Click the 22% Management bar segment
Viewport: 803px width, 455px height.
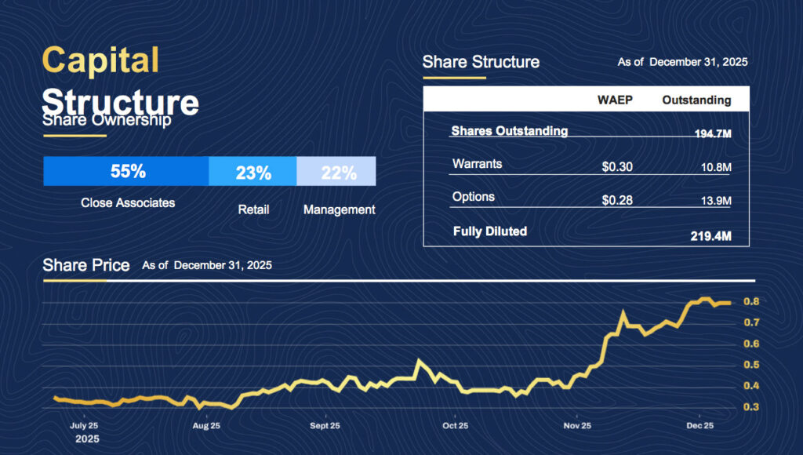click(337, 172)
